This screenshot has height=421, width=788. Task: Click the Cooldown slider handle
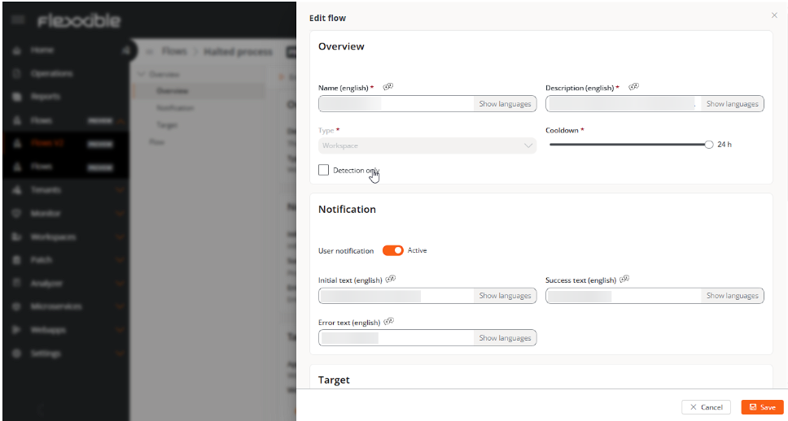click(x=708, y=145)
